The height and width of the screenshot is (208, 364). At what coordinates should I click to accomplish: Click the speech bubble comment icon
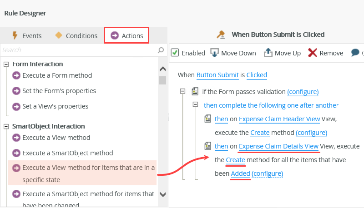355,53
